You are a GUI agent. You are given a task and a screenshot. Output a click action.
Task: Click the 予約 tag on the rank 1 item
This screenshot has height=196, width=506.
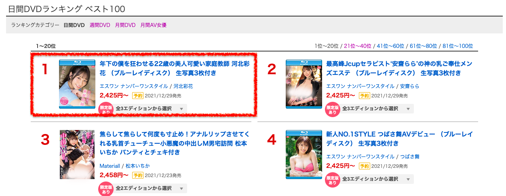coord(137,96)
